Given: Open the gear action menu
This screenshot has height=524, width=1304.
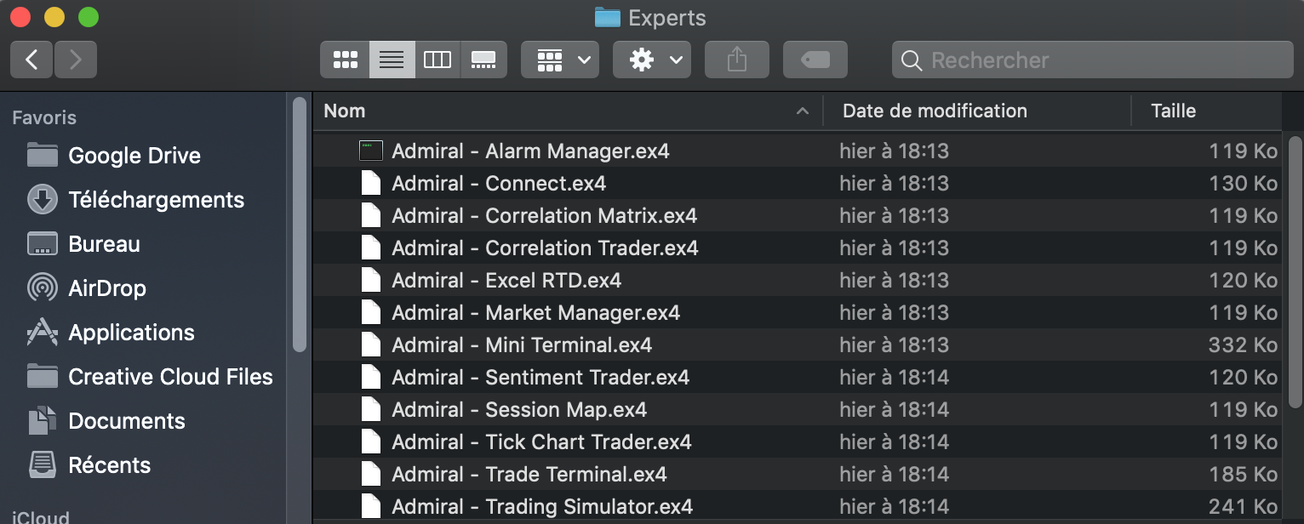Looking at the screenshot, I should coord(652,60).
